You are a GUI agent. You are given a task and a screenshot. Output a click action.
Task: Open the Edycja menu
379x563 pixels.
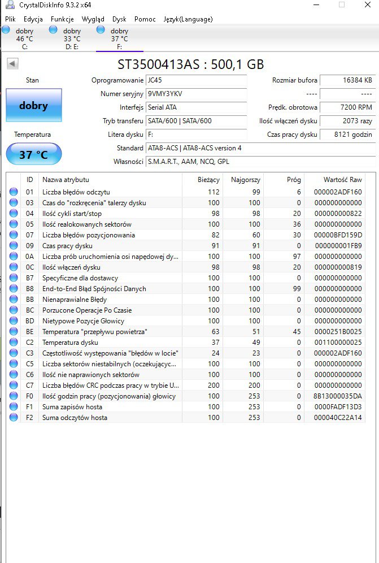tap(33, 19)
